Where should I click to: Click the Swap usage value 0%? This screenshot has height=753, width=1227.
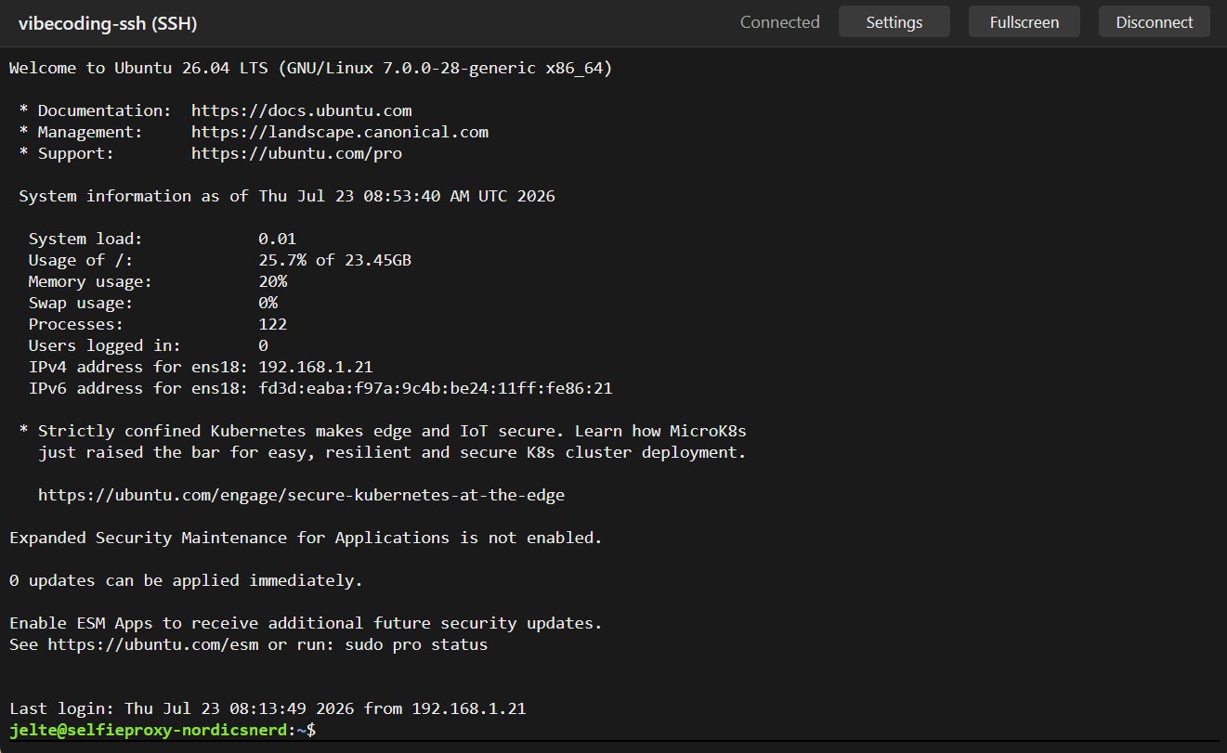(268, 303)
